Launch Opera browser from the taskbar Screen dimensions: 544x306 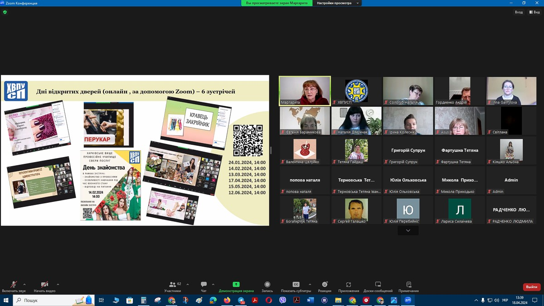click(x=269, y=300)
